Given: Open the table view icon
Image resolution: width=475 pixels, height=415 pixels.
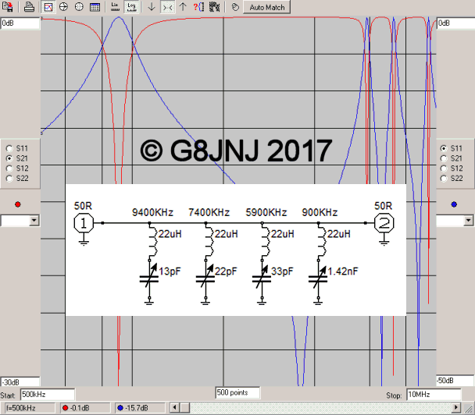Looking at the screenshot, I should (95, 7).
